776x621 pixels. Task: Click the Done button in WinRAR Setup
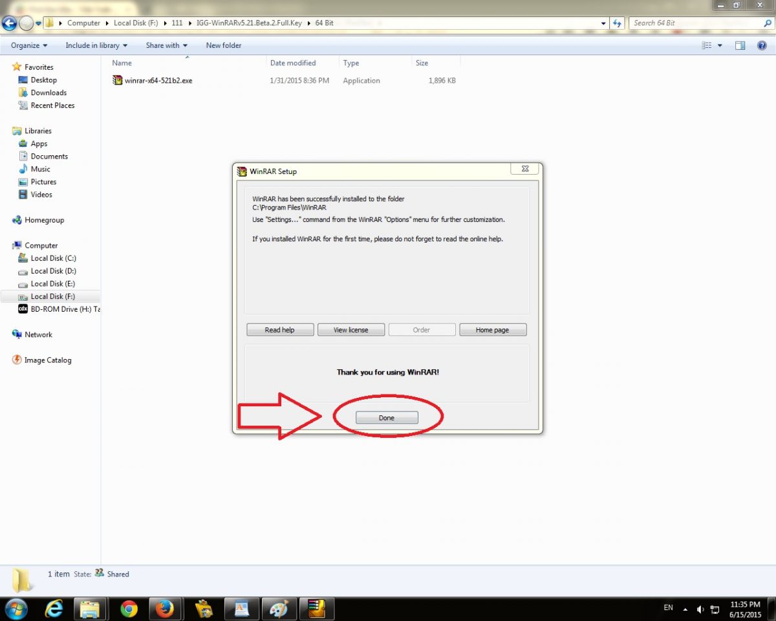[x=387, y=418]
